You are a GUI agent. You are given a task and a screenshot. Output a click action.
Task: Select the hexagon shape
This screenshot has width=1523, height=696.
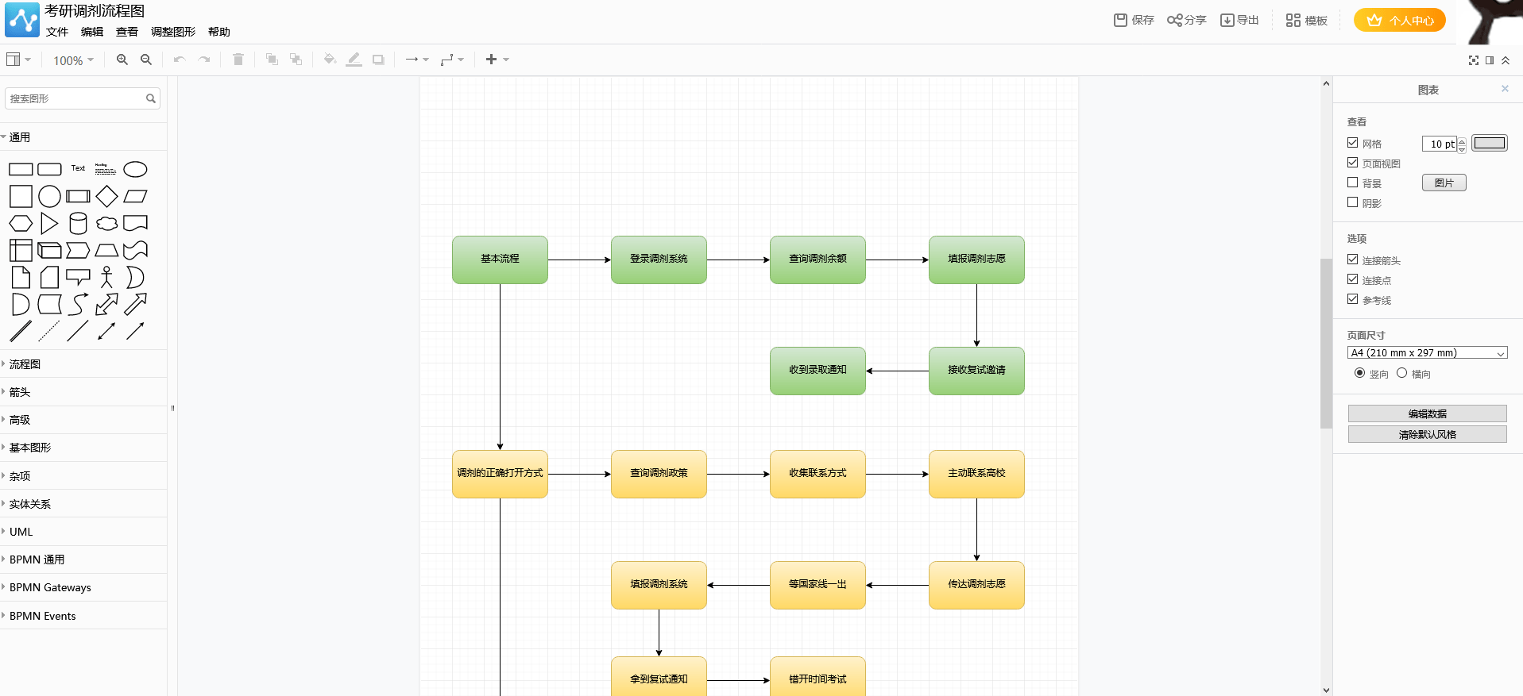[21, 224]
